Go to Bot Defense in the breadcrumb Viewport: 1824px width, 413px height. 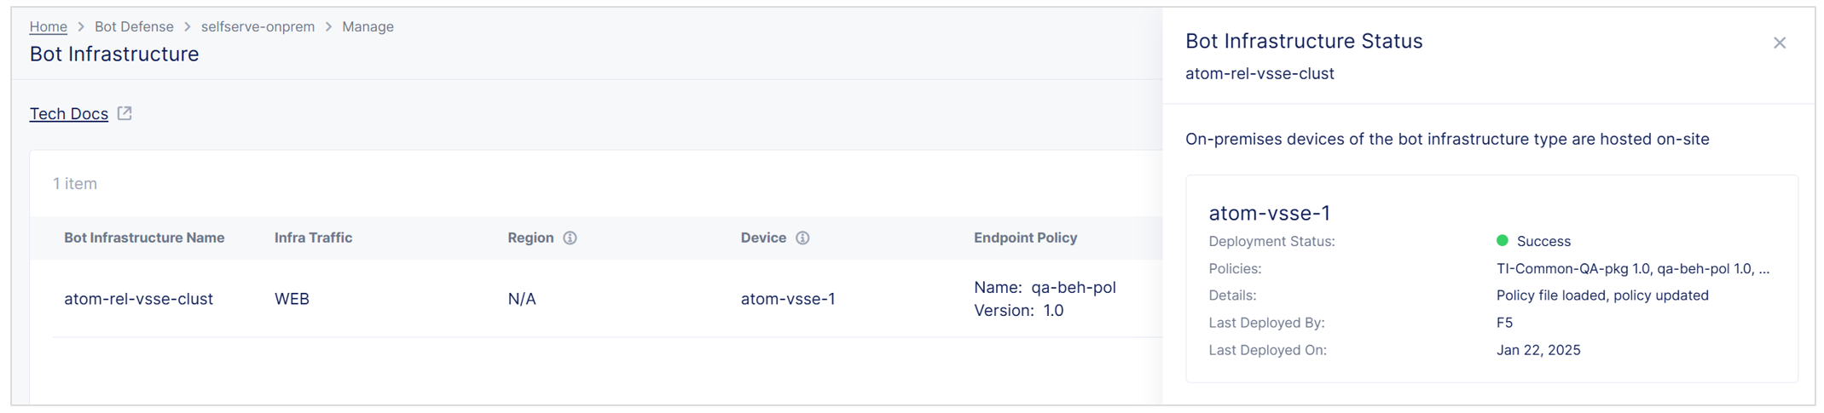[x=134, y=26]
